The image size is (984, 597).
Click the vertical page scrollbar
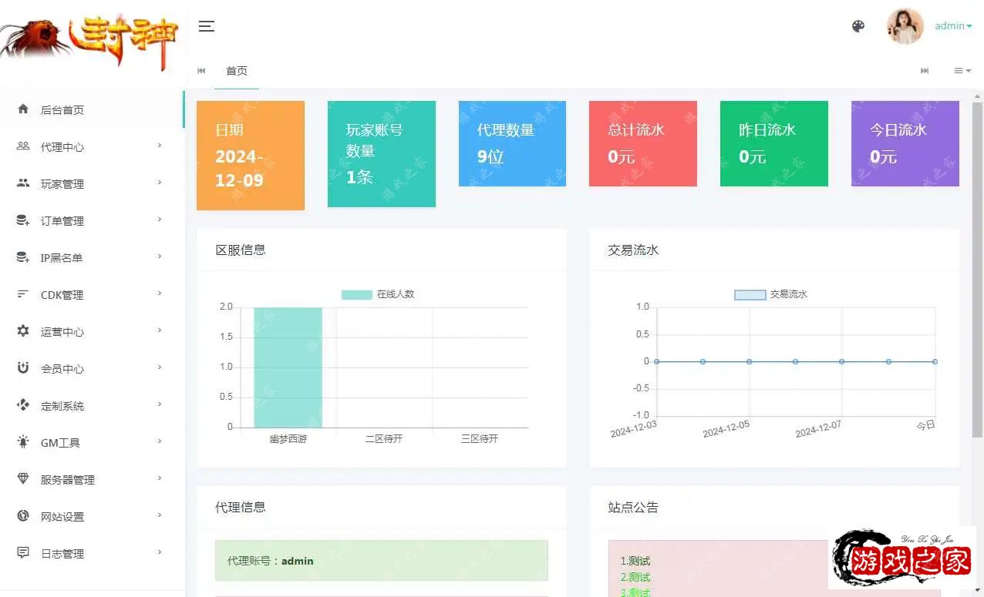pyautogui.click(x=977, y=270)
